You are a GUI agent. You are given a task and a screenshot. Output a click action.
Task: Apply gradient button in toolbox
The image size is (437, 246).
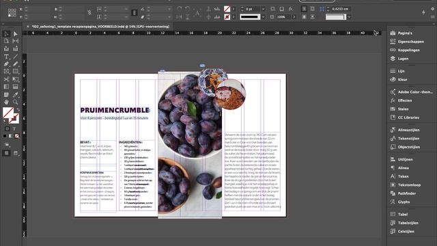pos(11,136)
